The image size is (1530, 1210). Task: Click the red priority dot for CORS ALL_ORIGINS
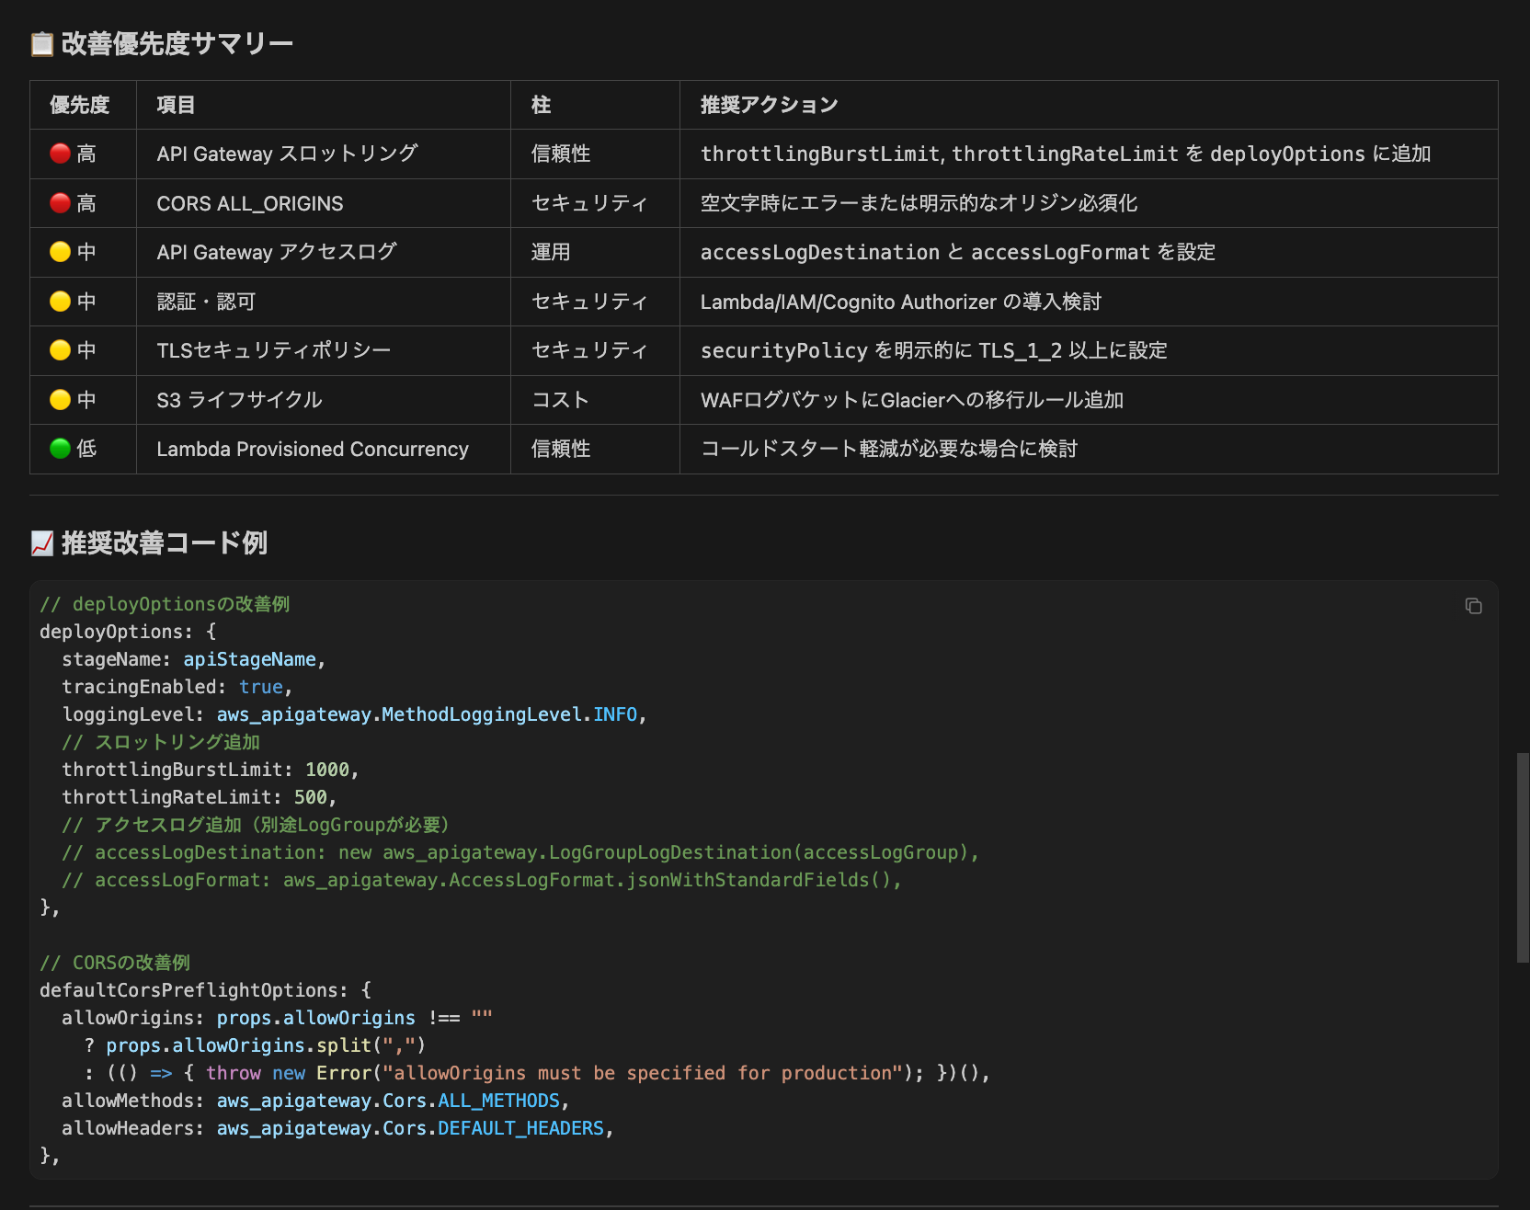(x=57, y=203)
